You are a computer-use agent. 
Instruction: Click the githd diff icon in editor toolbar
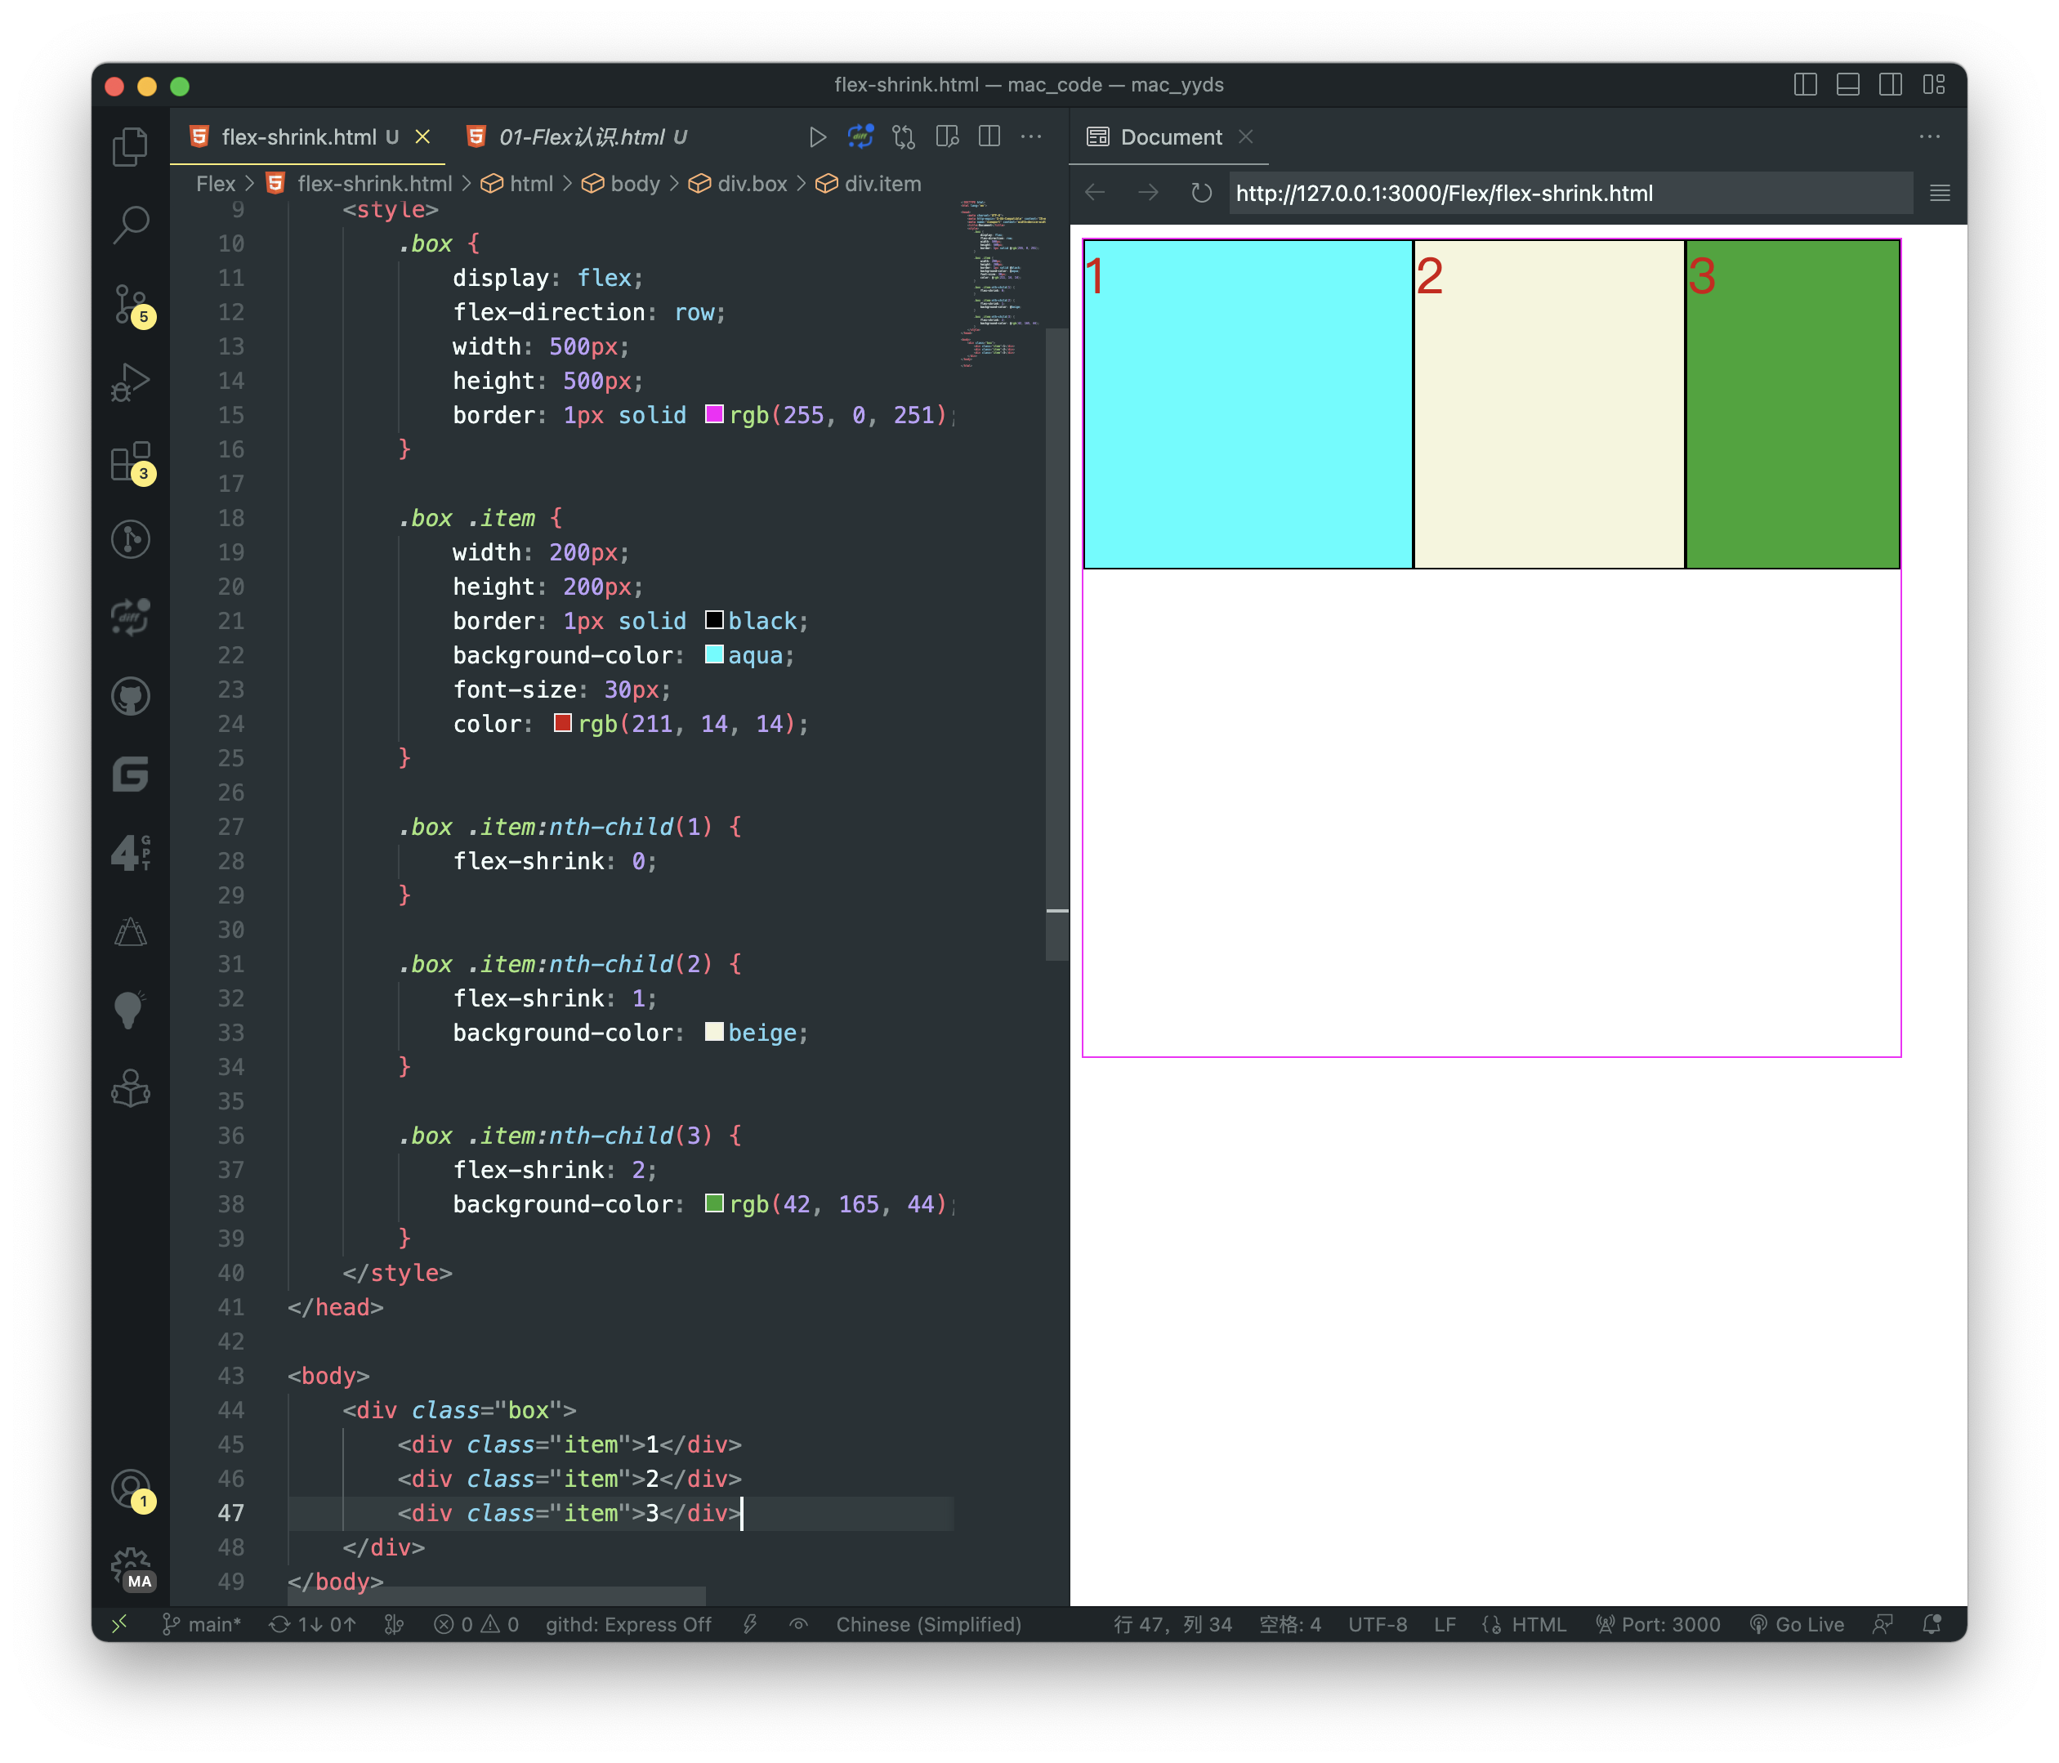[x=860, y=137]
